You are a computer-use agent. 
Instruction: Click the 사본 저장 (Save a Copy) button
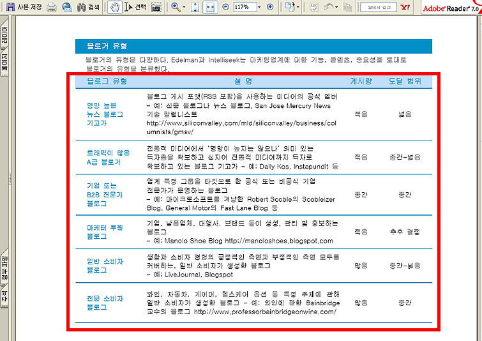click(x=24, y=7)
